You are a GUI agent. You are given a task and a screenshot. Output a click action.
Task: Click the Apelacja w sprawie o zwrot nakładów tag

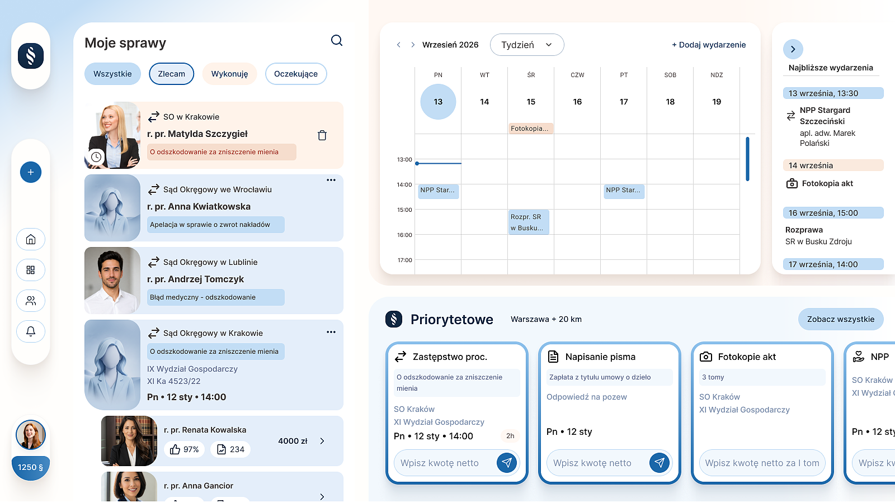(216, 225)
